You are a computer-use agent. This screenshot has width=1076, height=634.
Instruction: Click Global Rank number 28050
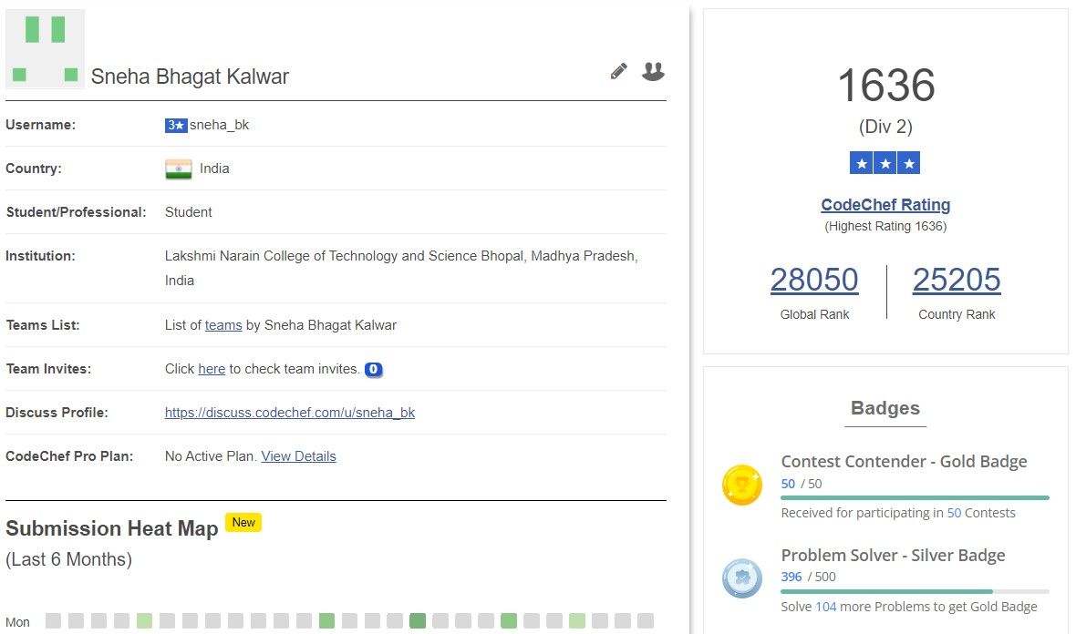(814, 280)
